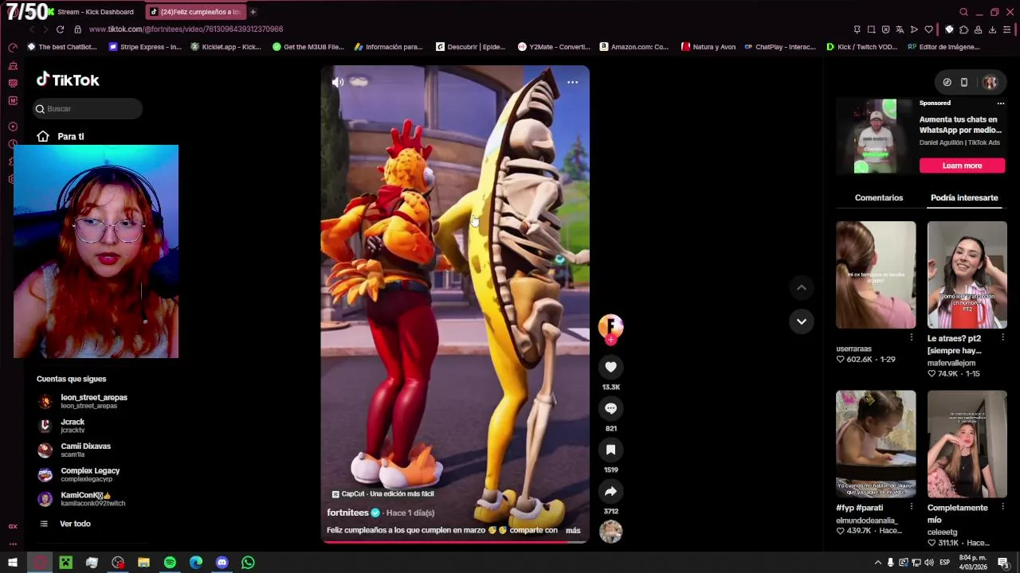This screenshot has width=1020, height=573.
Task: Save the video with the bookmark icon
Action: (610, 450)
